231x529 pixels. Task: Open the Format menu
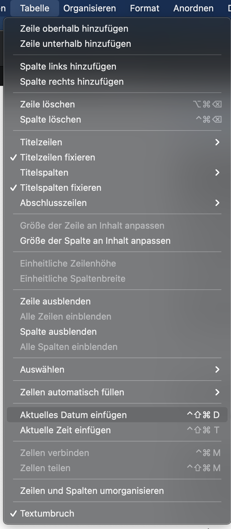[x=145, y=8]
